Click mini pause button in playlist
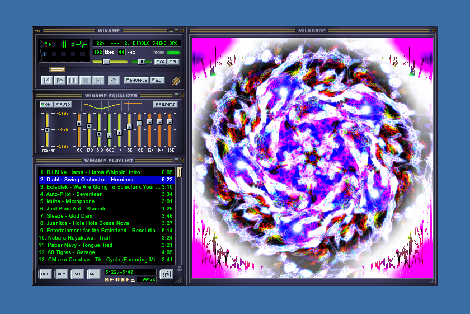The image size is (470, 314). click(117, 279)
